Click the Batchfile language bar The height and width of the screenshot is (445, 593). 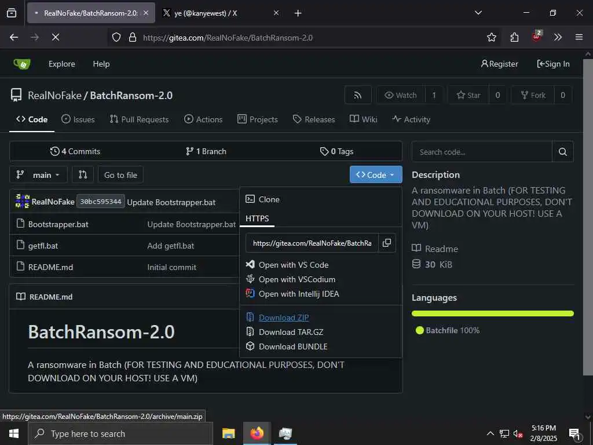click(492, 313)
